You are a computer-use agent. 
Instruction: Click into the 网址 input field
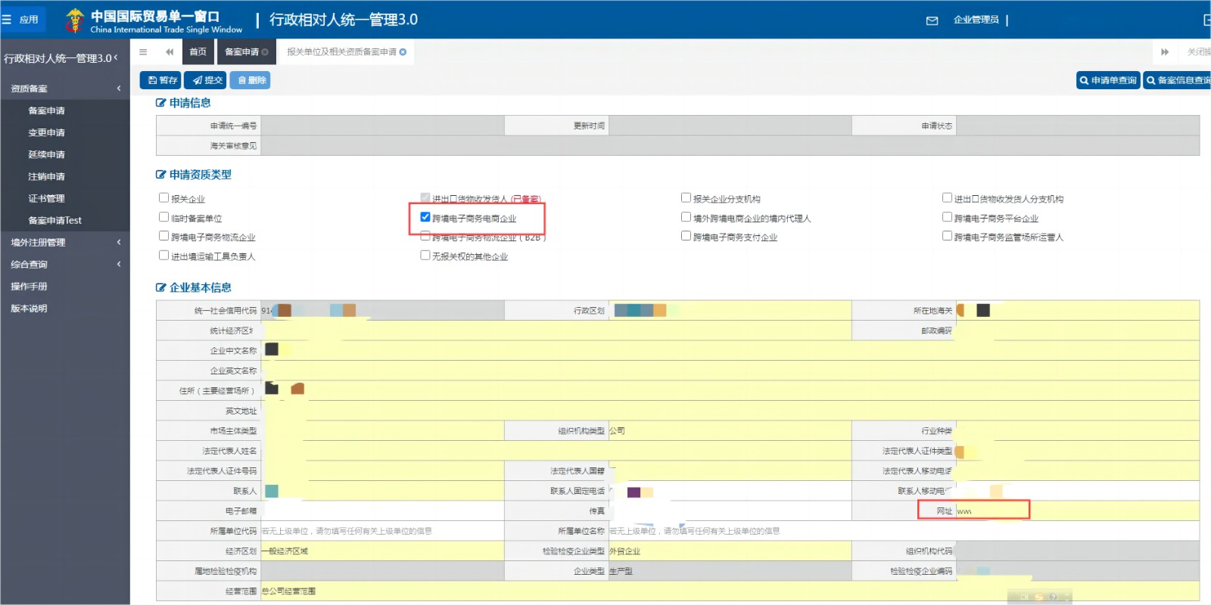coord(1075,511)
